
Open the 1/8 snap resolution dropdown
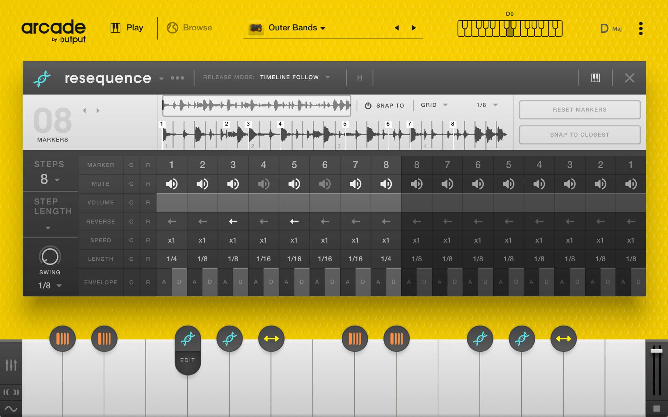point(496,105)
